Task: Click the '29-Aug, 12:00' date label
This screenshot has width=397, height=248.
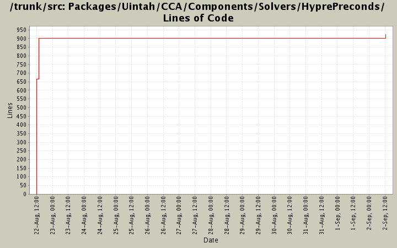Action: [258, 215]
